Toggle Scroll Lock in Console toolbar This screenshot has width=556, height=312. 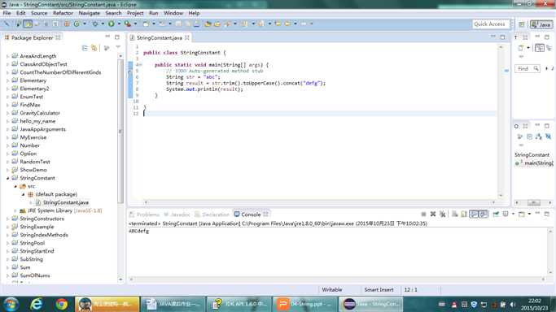coord(464,214)
